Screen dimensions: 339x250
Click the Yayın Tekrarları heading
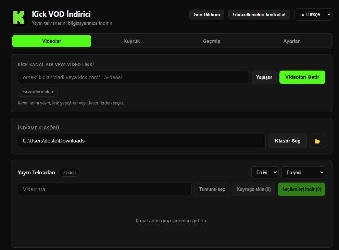pyautogui.click(x=36, y=173)
